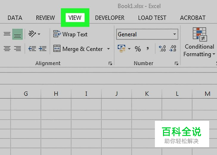Expand Merge & Center dropdown arrow

109,49
